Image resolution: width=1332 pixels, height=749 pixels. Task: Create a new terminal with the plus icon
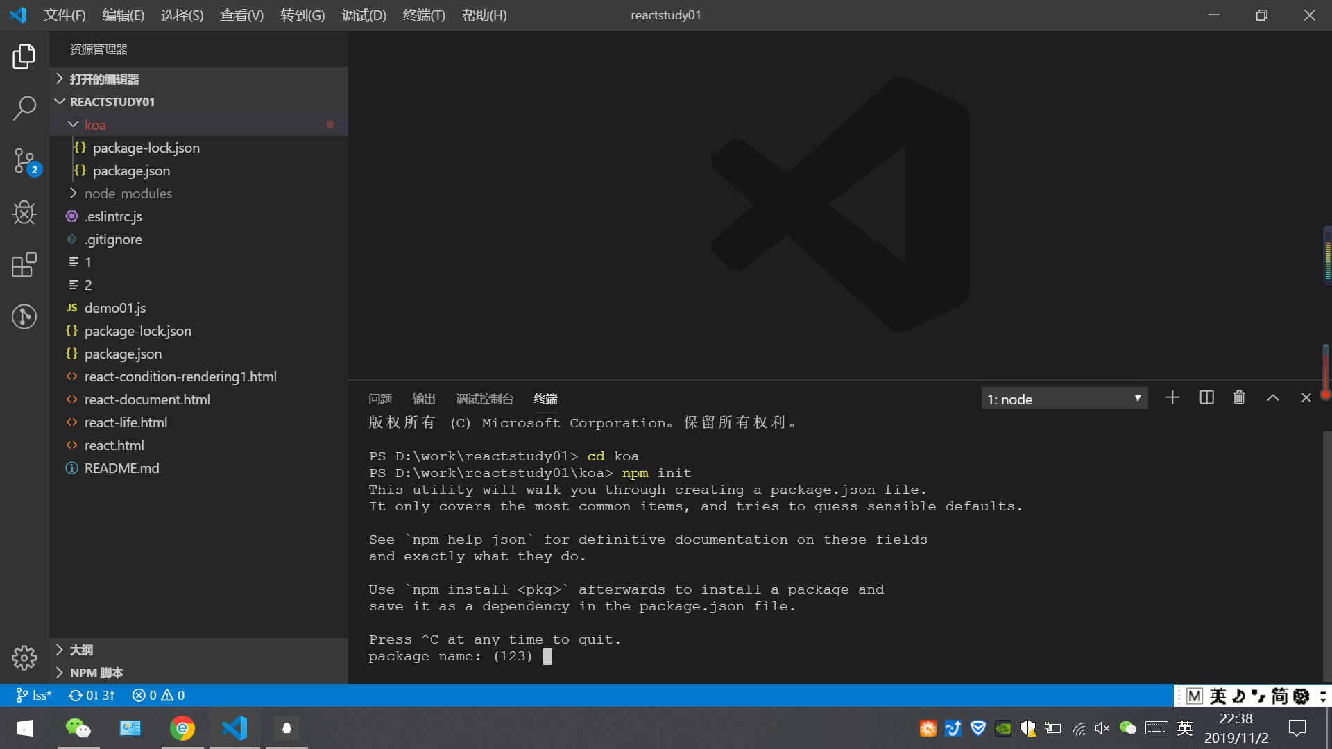[1172, 397]
